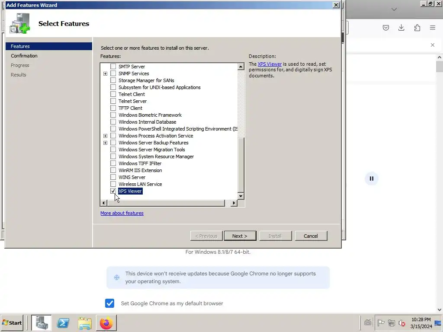The height and width of the screenshot is (332, 443).
Task: Open on-screen keyboard tray icon
Action: click(368, 322)
